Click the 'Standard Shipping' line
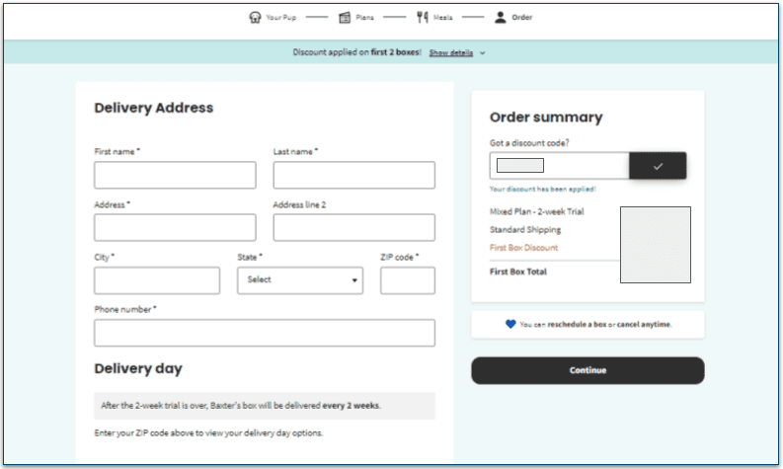Screen dimensions: 783x469 tap(525, 230)
